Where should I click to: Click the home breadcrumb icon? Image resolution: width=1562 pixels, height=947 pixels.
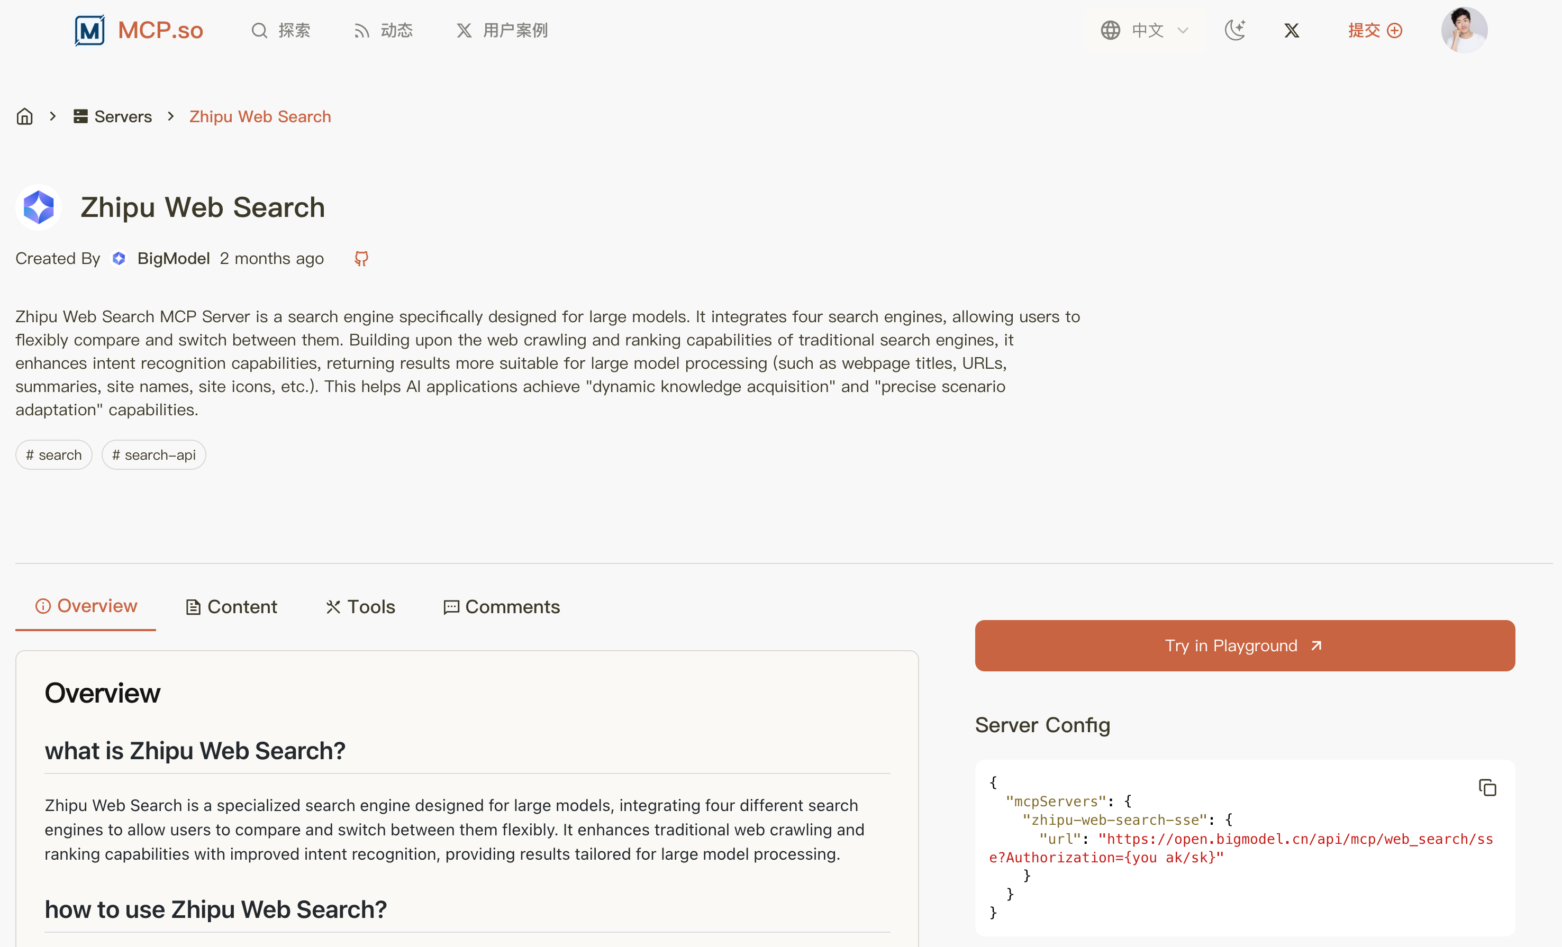(25, 116)
